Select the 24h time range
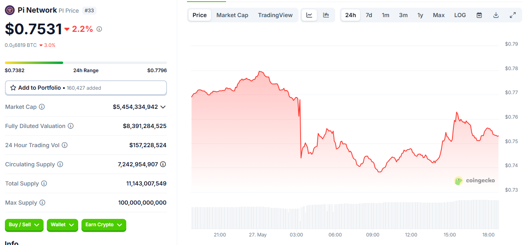Viewport: 523px width, 245px height. (x=350, y=15)
